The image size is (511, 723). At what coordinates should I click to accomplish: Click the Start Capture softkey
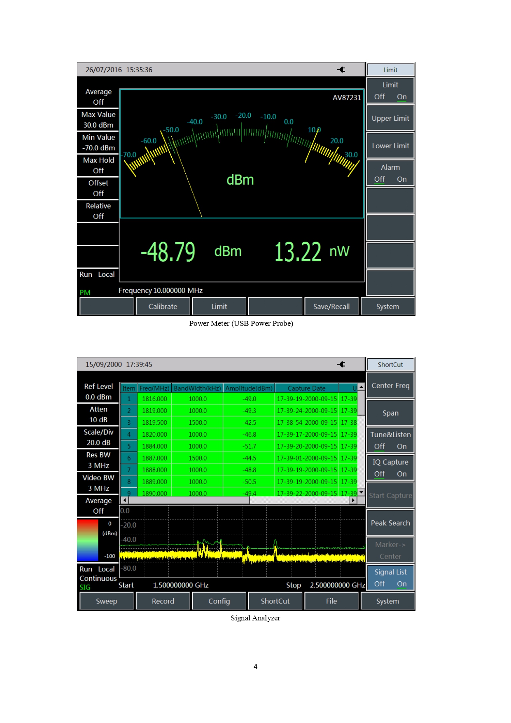tap(390, 495)
